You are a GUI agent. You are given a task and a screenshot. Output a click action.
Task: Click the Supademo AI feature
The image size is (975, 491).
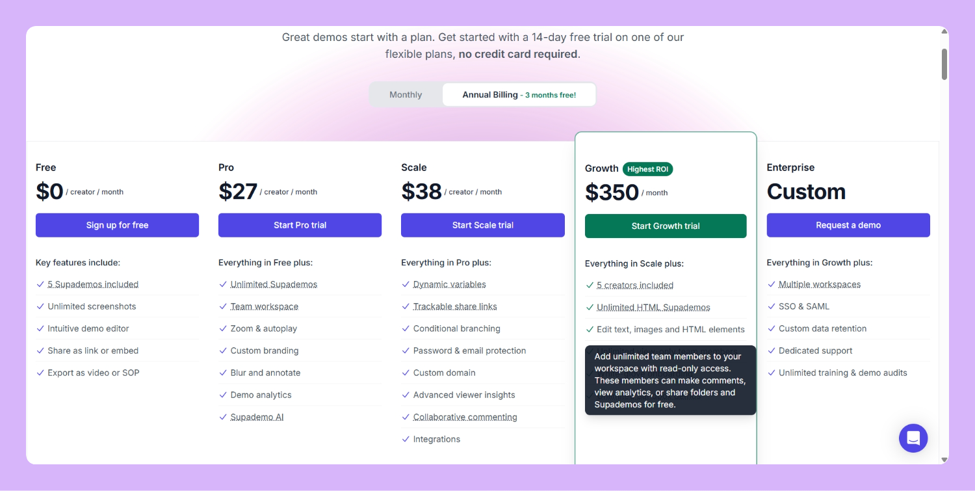pyautogui.click(x=257, y=417)
